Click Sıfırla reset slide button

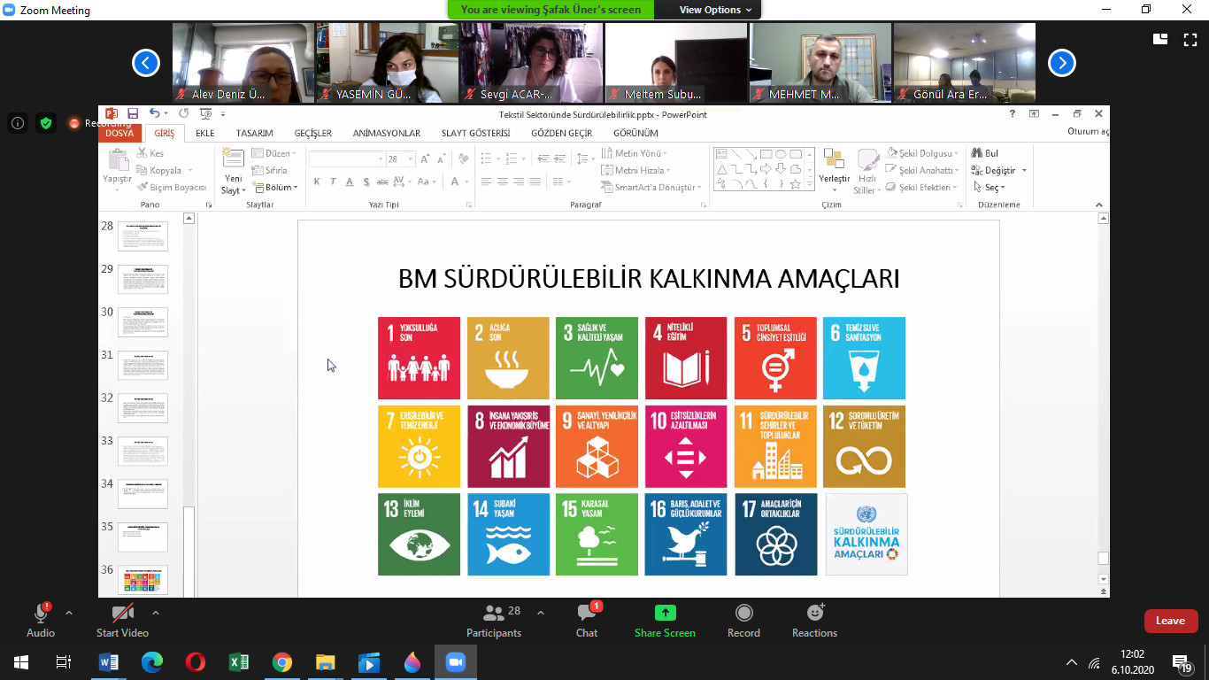(269, 170)
